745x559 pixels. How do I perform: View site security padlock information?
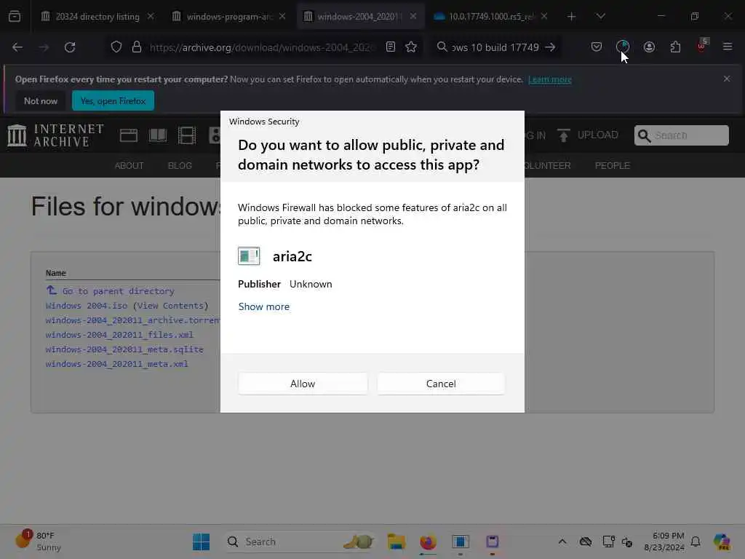coord(137,47)
